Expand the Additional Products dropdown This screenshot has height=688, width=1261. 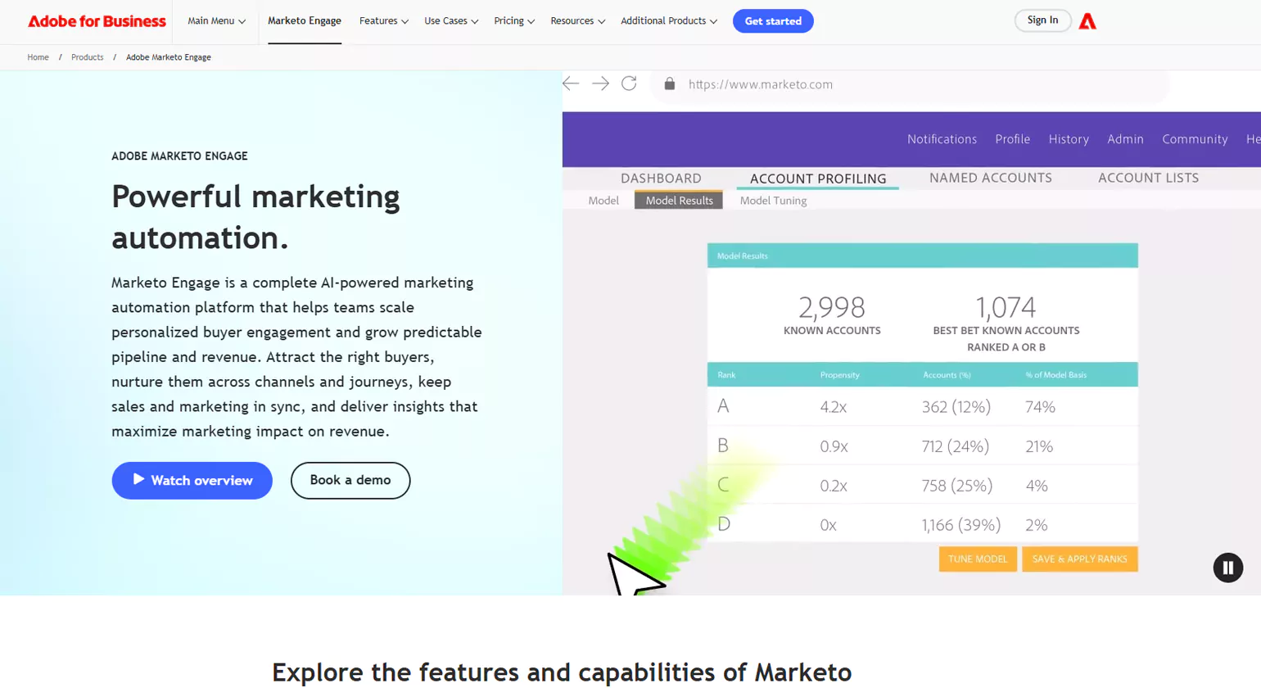[669, 20]
